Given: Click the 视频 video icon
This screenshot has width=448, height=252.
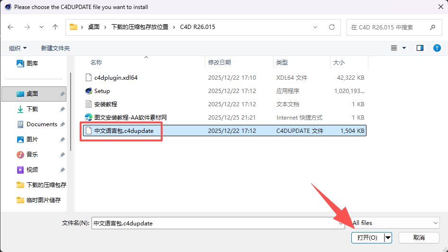Looking at the screenshot, I should [20, 169].
